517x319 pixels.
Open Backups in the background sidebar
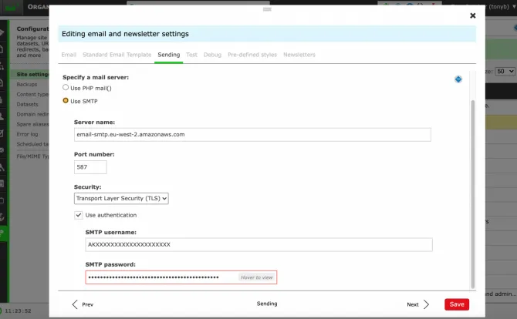(x=27, y=84)
